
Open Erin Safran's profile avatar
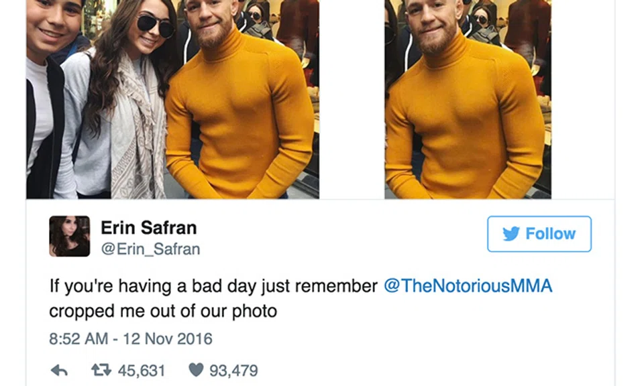coord(69,237)
